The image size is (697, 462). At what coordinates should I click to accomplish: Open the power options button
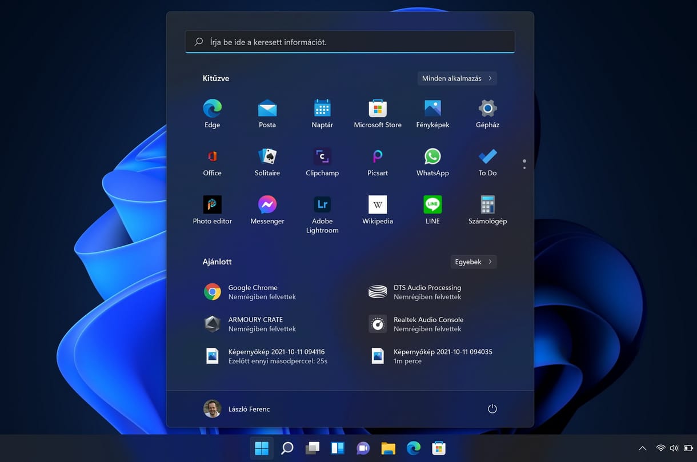[492, 409]
